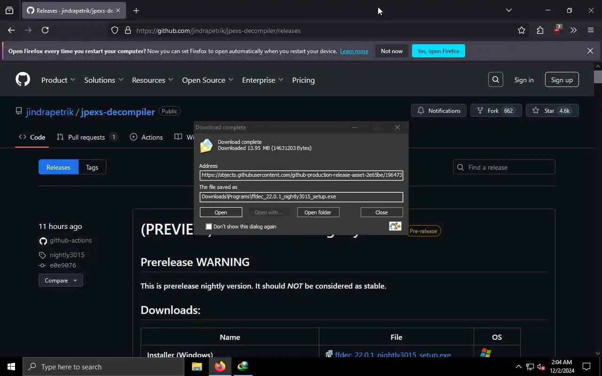Click the muted volume tray icon
This screenshot has width=602, height=376.
541,367
